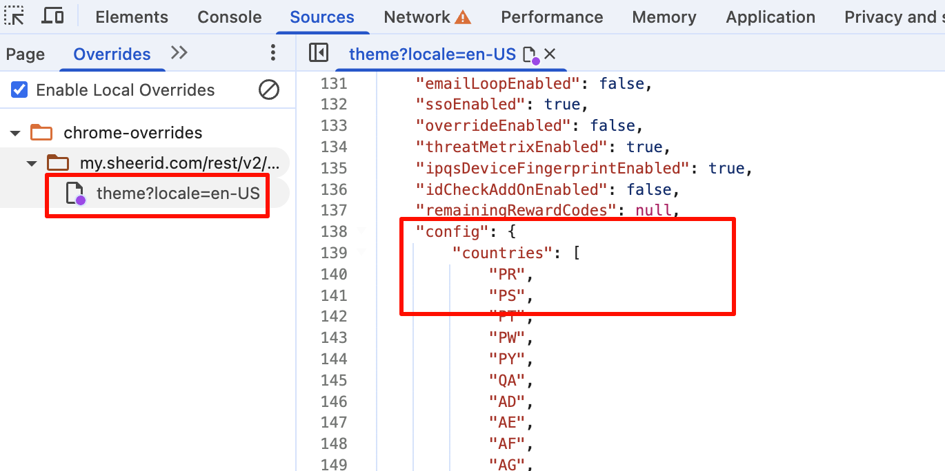
Task: Switch to the Console tab
Action: coord(229,17)
